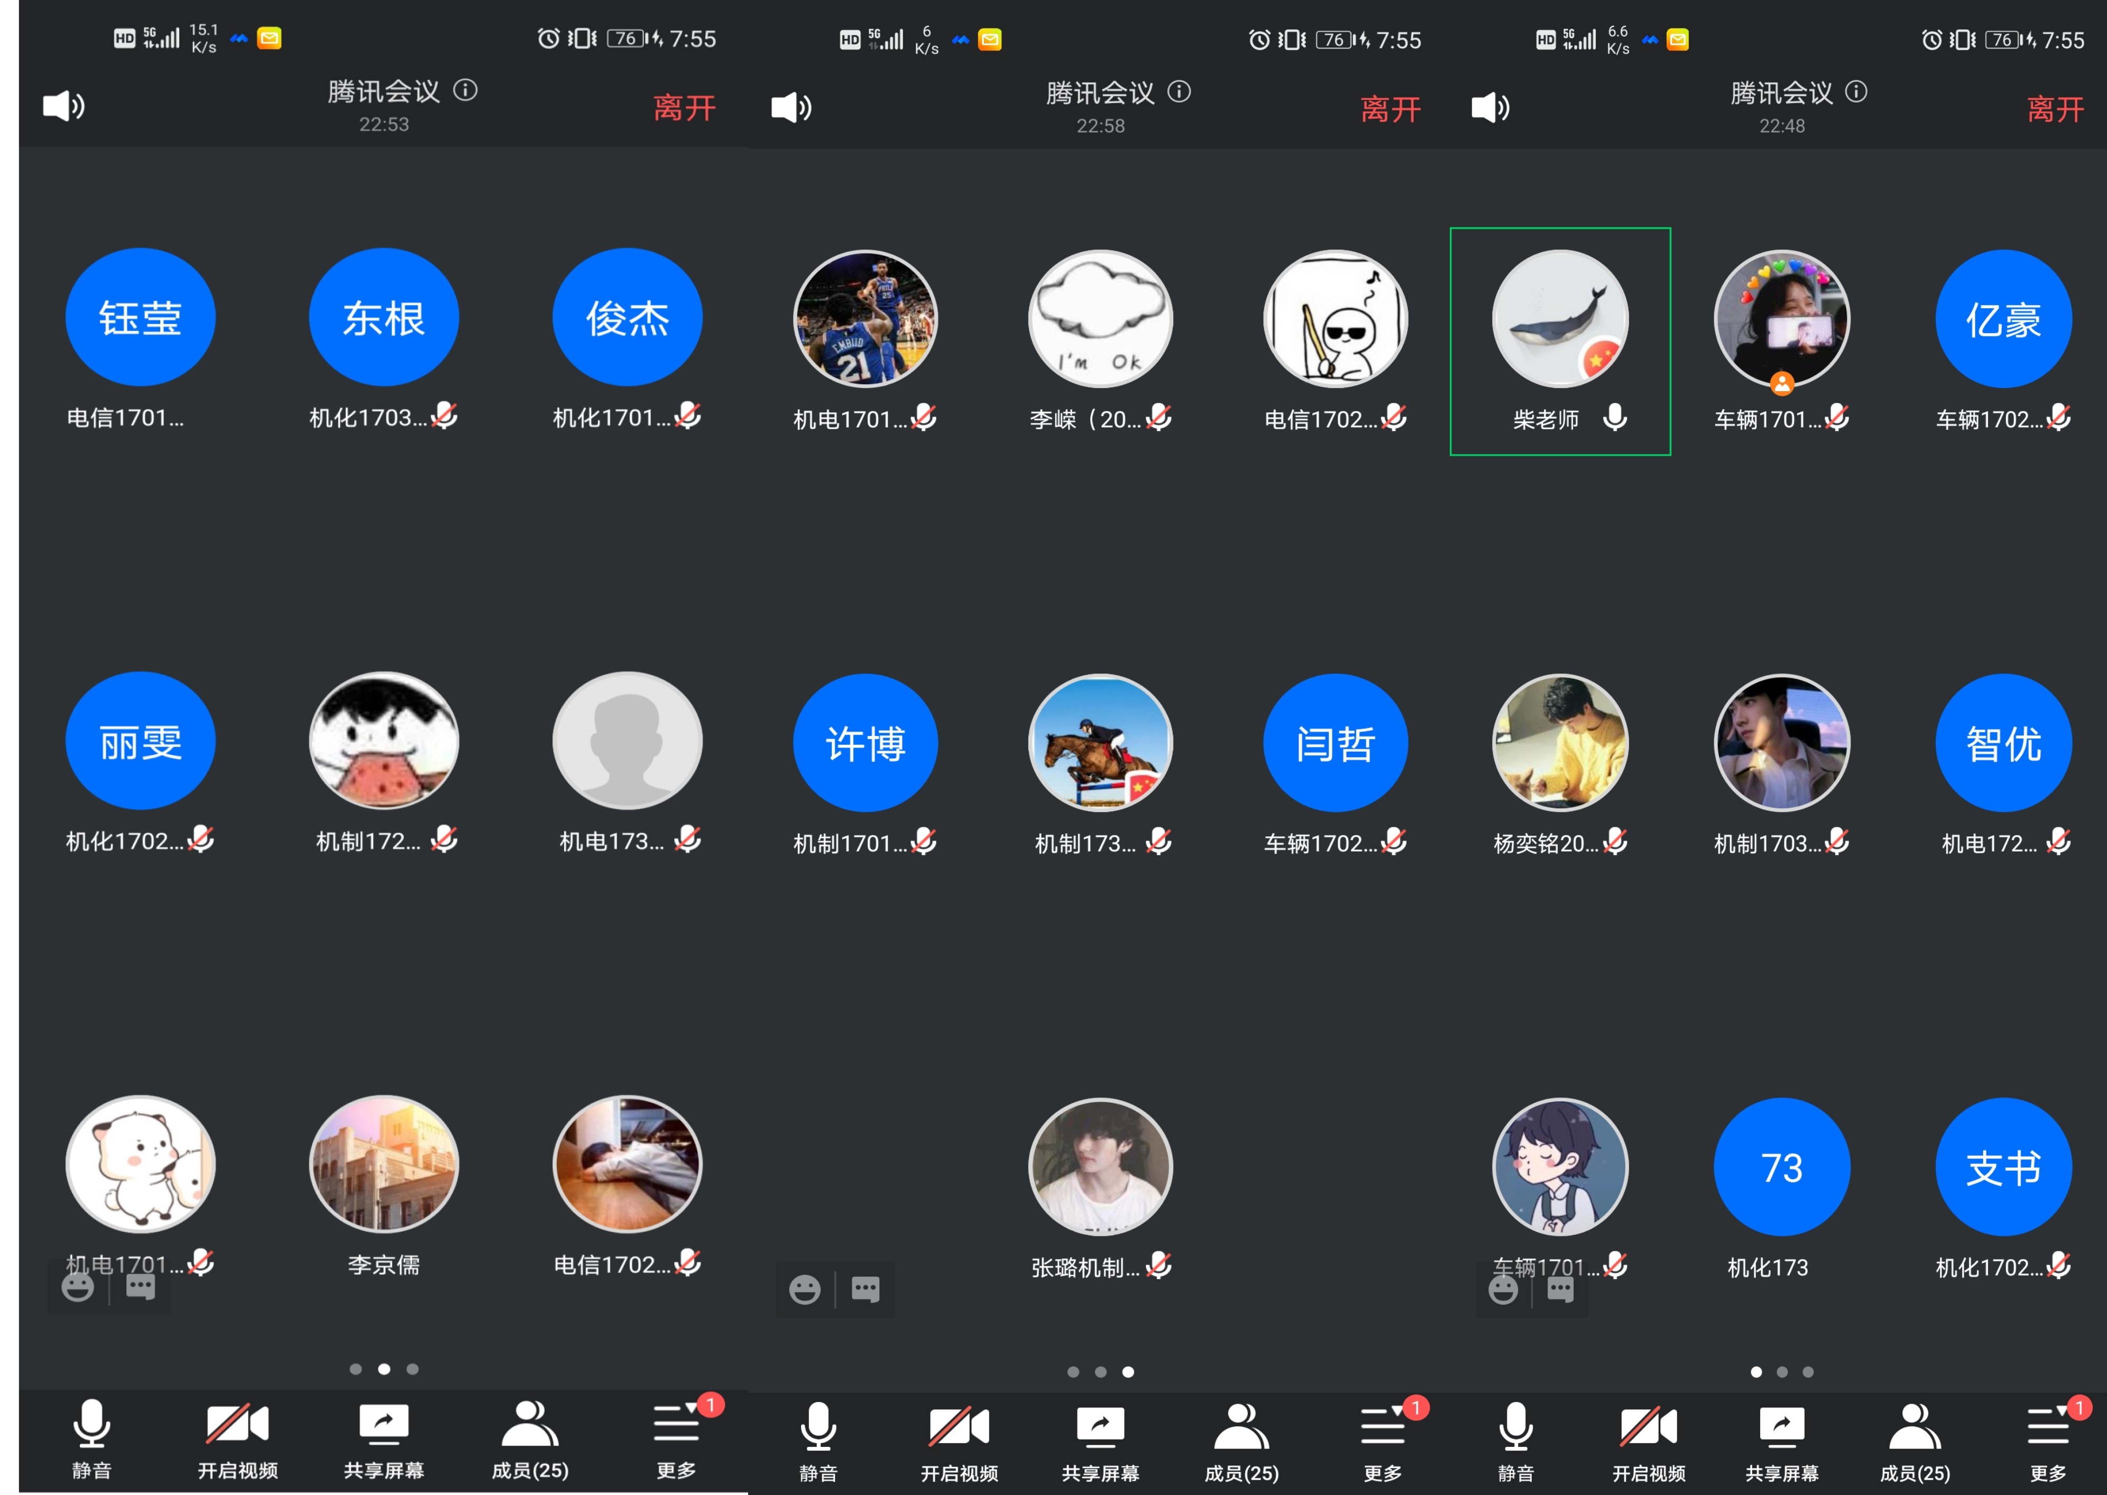Tap the info icon in the 22:53 meeting header
Screen dimensions: 2107x1495
[465, 90]
